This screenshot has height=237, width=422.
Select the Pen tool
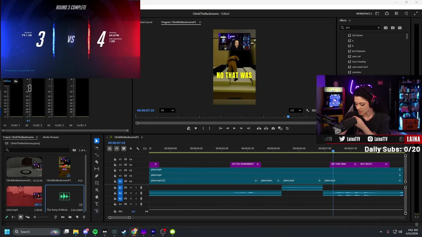tap(97, 176)
